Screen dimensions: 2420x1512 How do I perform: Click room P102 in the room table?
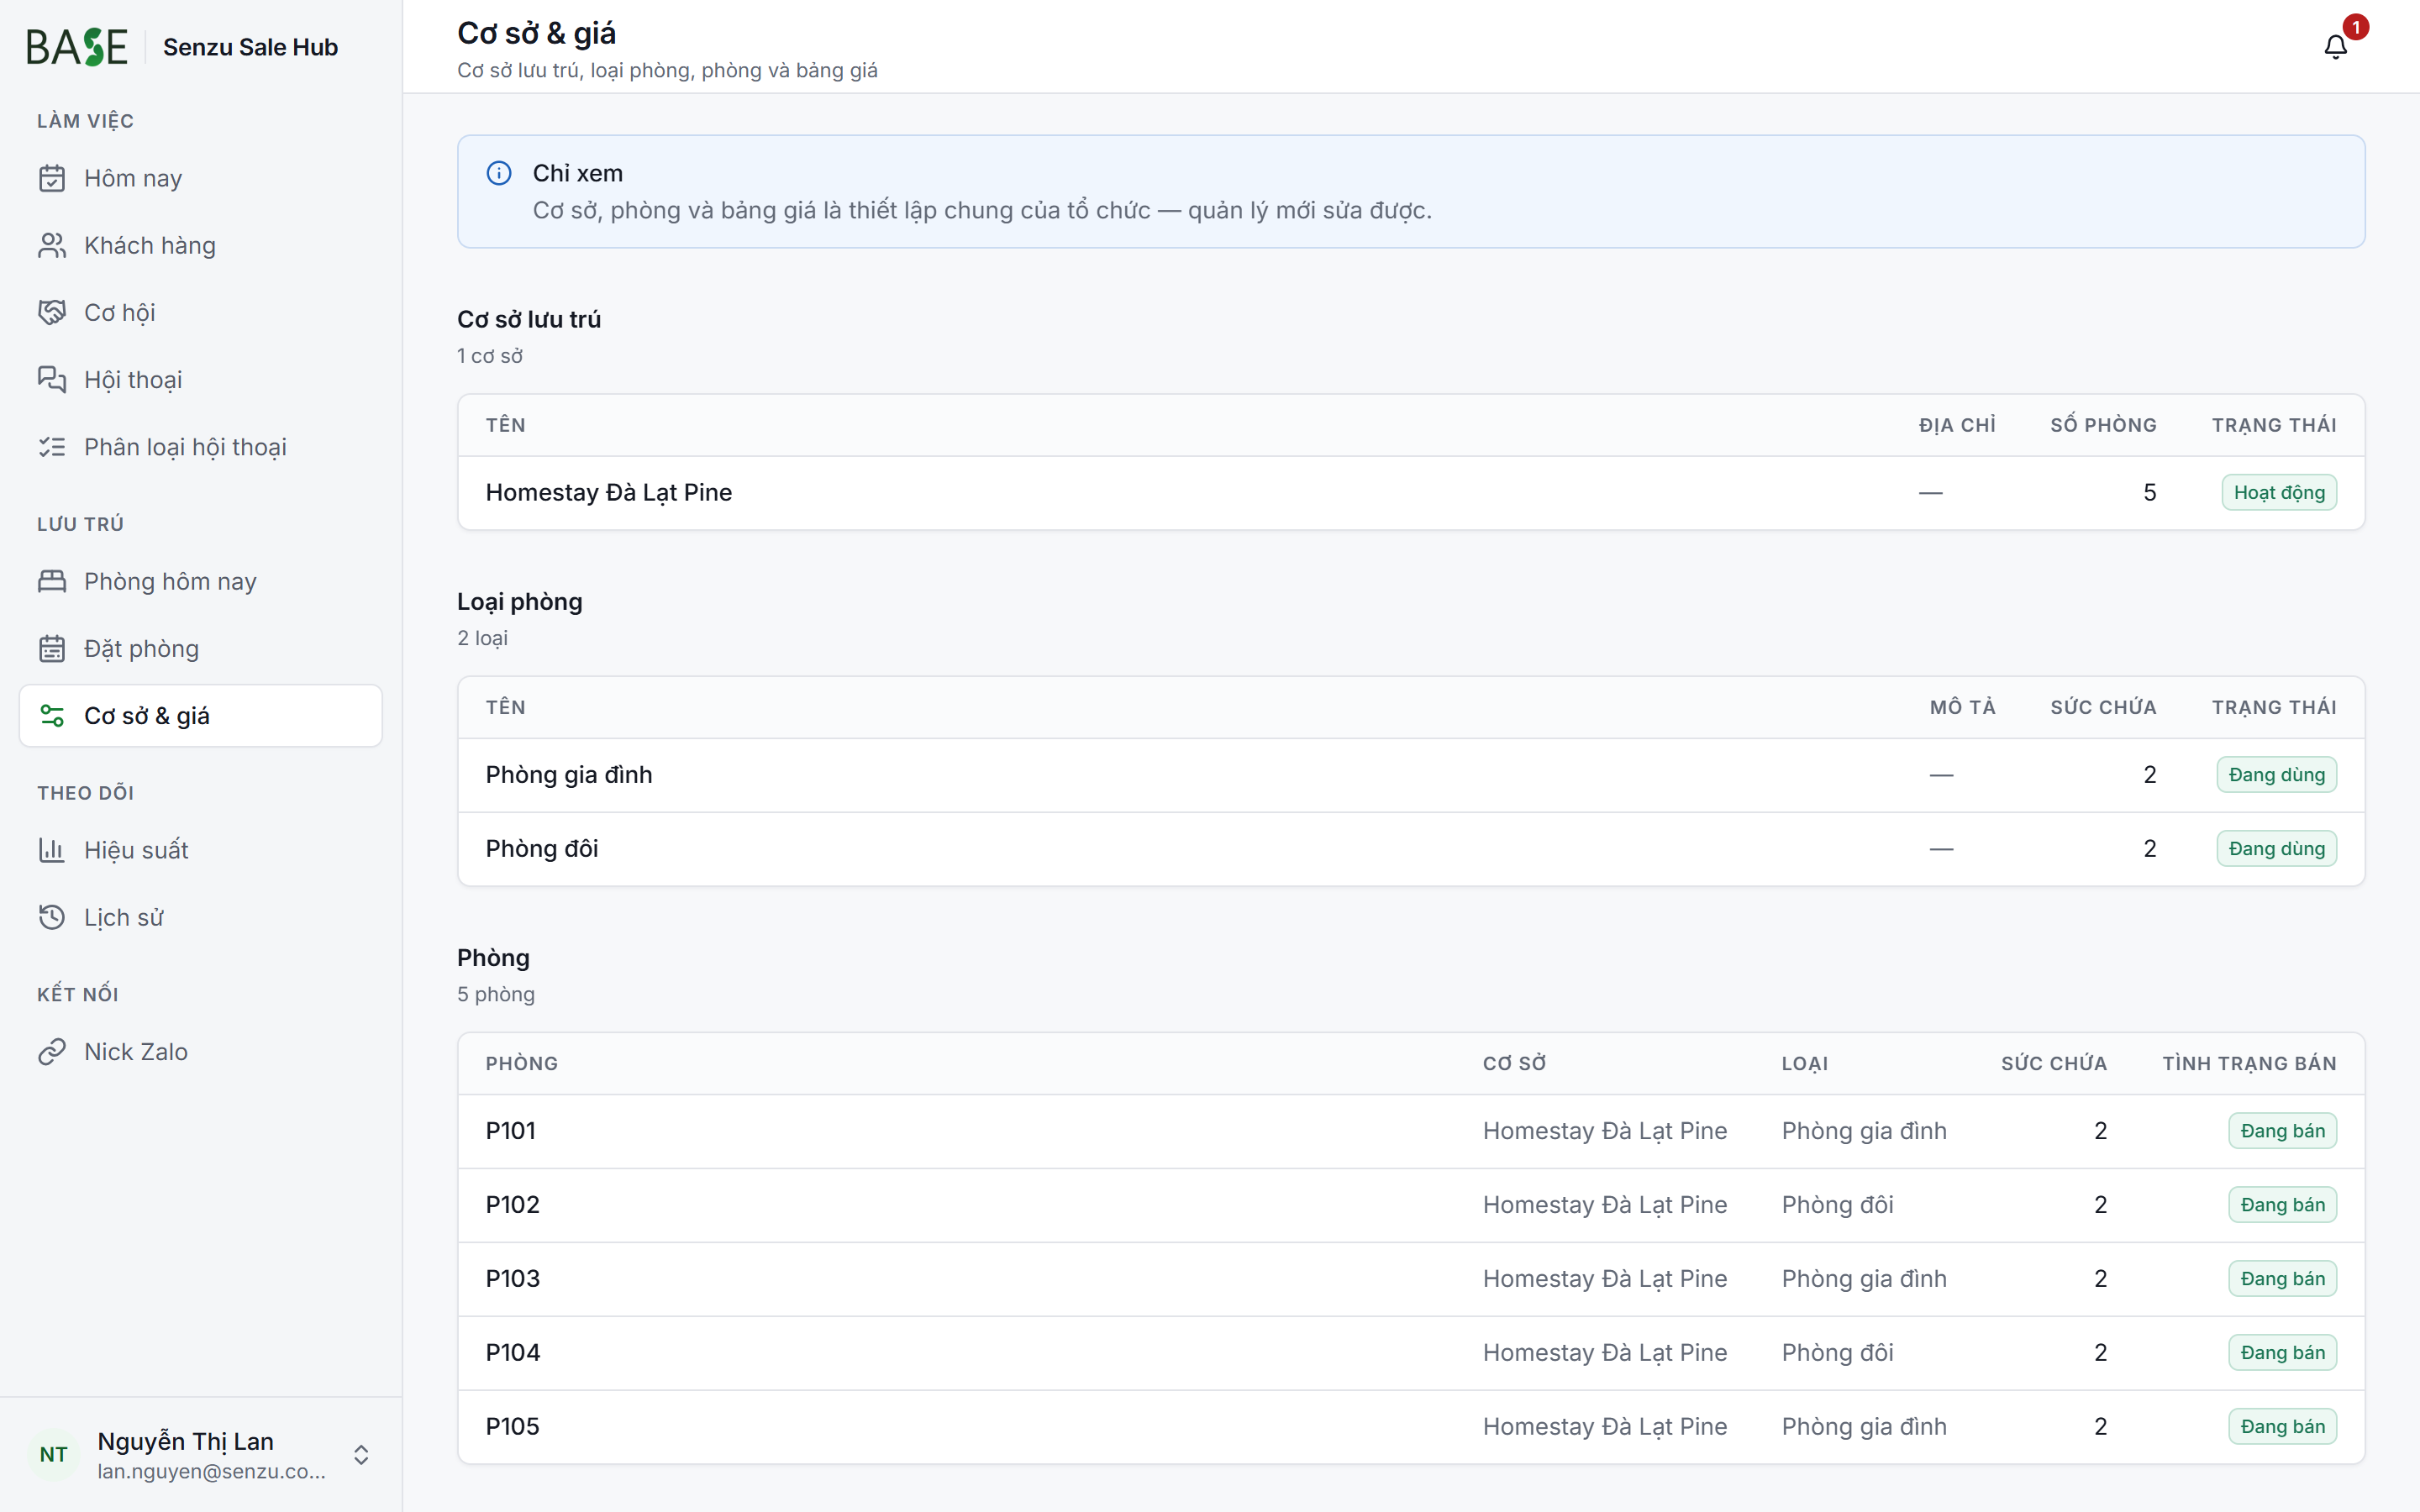pyautogui.click(x=512, y=1204)
